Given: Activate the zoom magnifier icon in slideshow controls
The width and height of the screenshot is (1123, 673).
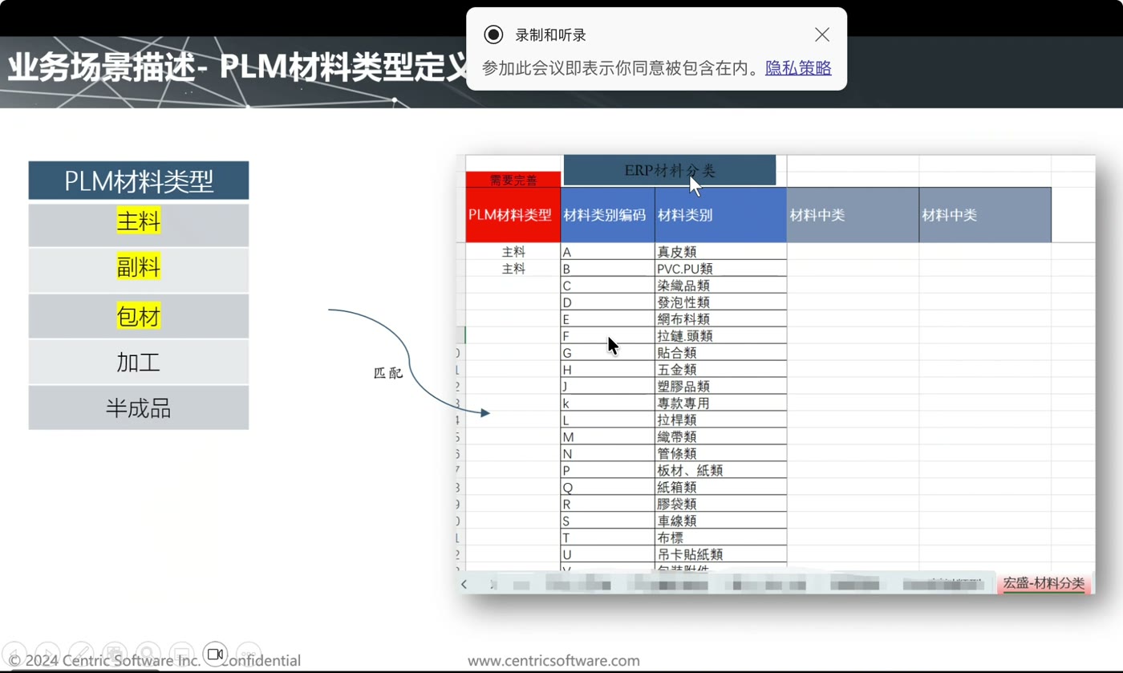Looking at the screenshot, I should [148, 655].
